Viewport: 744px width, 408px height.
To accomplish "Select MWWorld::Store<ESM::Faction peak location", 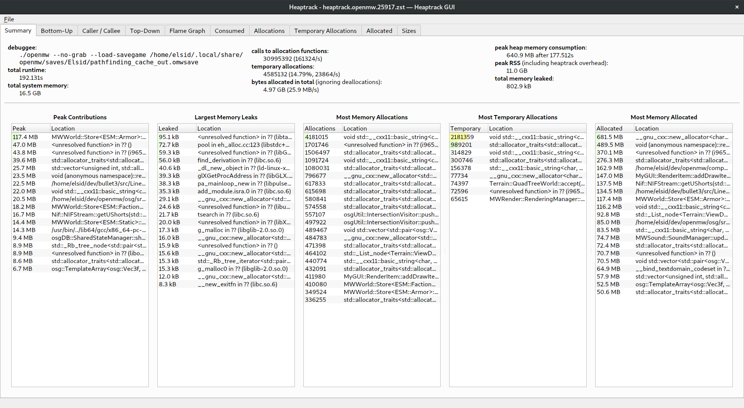I will point(99,207).
